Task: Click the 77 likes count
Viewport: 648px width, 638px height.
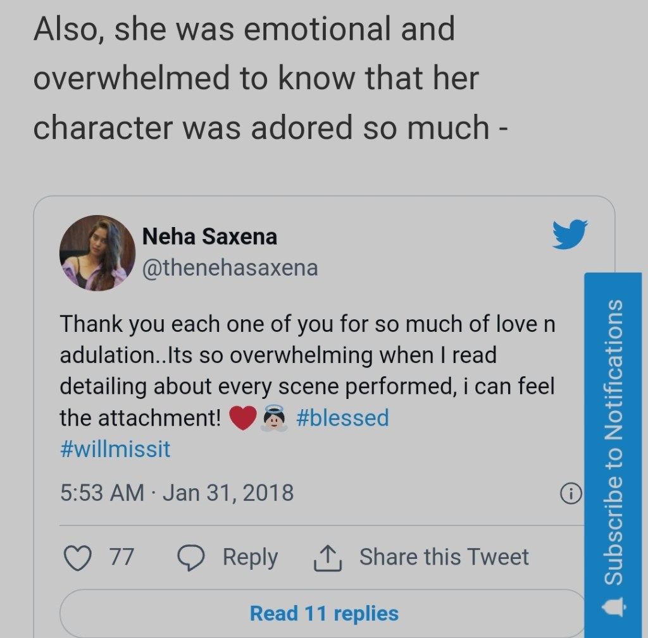Action: tap(121, 558)
